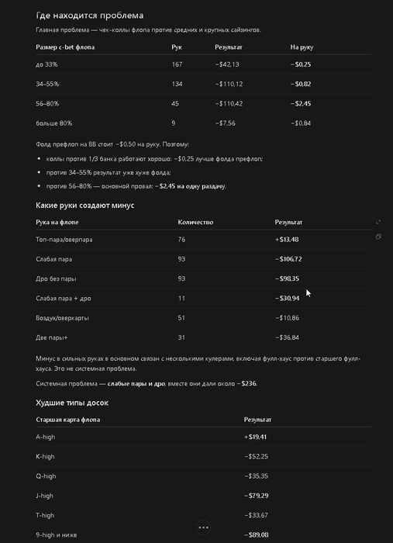Select the 'Топ-пара/оверпара' table row
The height and width of the screenshot is (543, 393).
click(x=203, y=240)
